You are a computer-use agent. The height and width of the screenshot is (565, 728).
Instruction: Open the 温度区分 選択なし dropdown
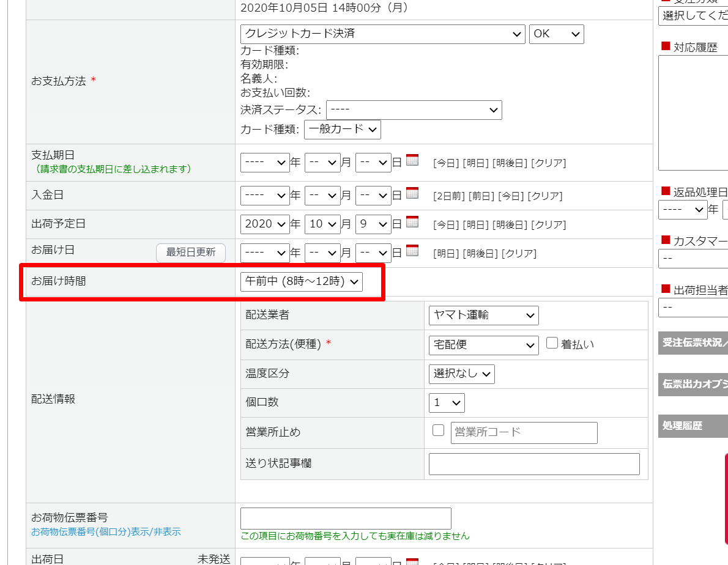(x=461, y=374)
